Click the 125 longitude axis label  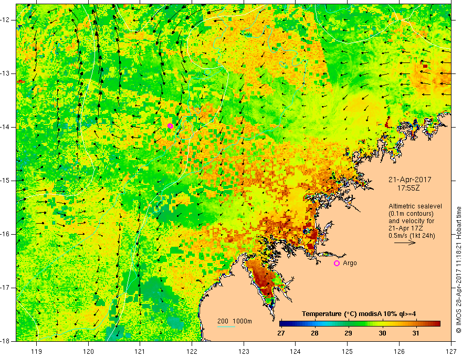point(348,351)
